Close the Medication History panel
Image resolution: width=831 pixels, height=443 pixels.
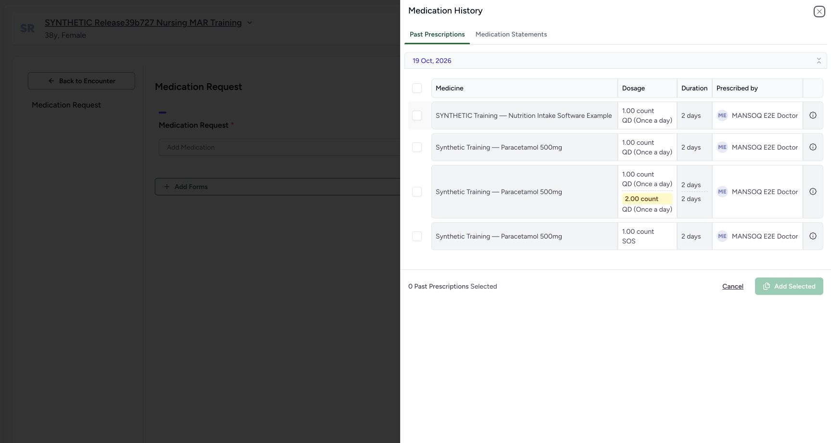tap(819, 12)
